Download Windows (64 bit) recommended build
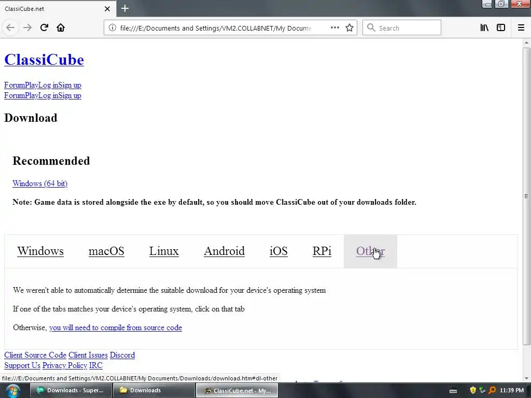 click(x=40, y=183)
